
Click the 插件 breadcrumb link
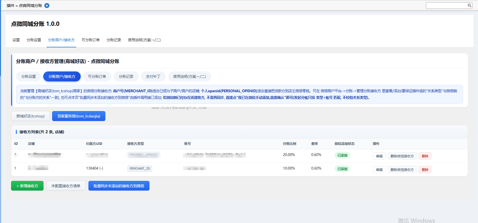[x=11, y=6]
